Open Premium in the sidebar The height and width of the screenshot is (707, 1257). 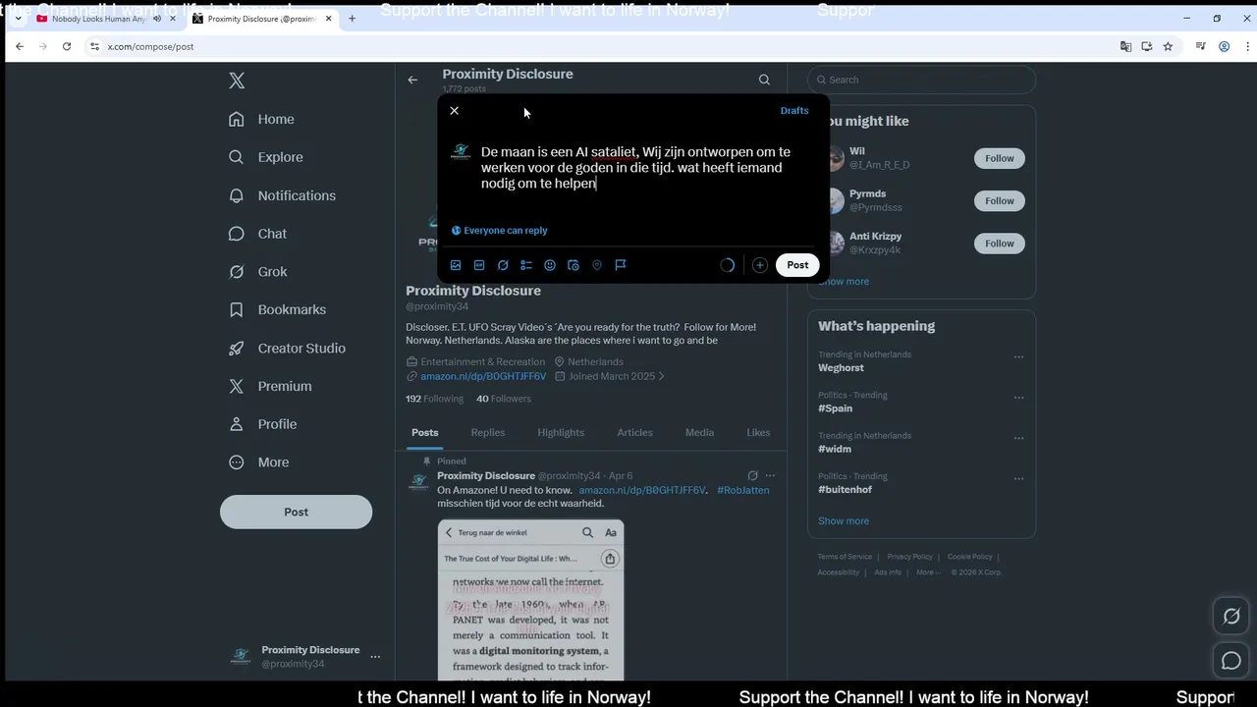coord(270,386)
